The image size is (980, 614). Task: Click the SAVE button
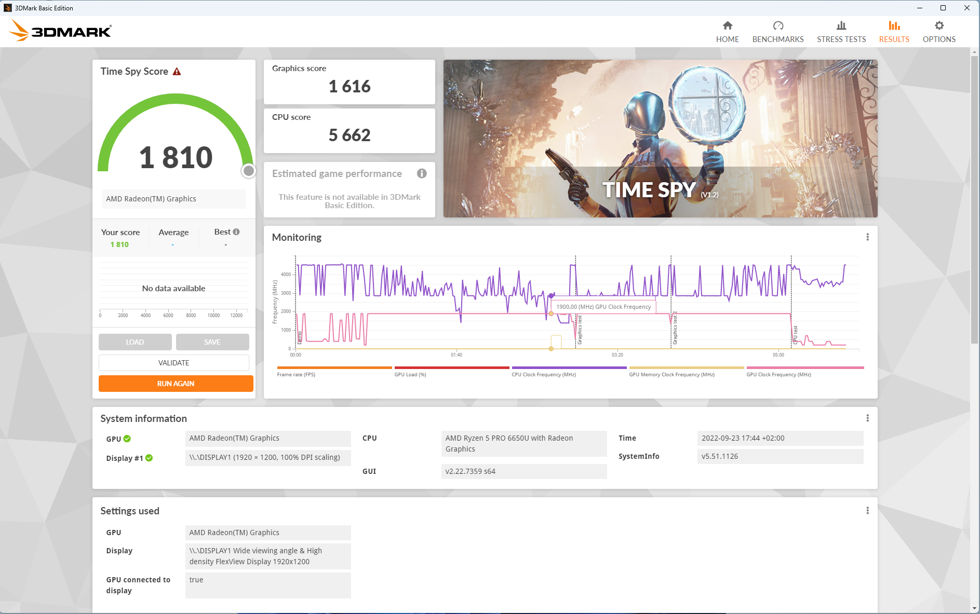pyautogui.click(x=212, y=342)
